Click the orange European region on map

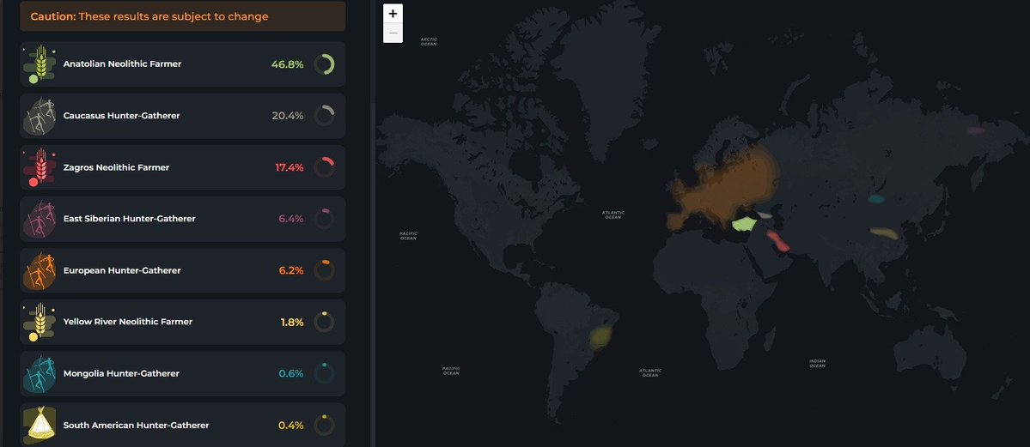click(722, 187)
